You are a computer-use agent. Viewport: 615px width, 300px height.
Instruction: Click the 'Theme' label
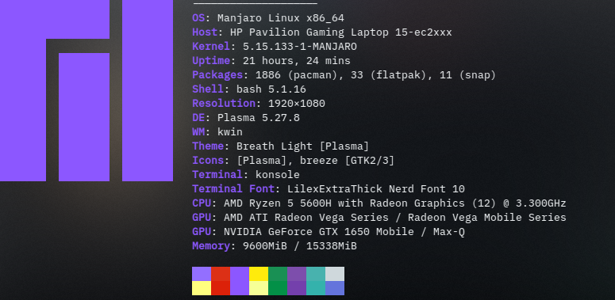[208, 146]
